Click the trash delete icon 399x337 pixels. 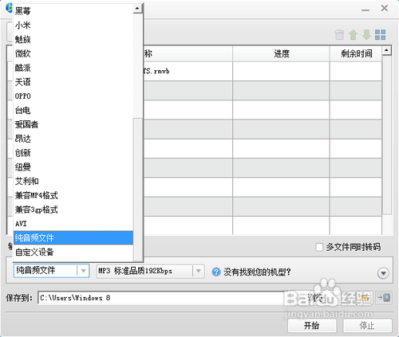(340, 35)
